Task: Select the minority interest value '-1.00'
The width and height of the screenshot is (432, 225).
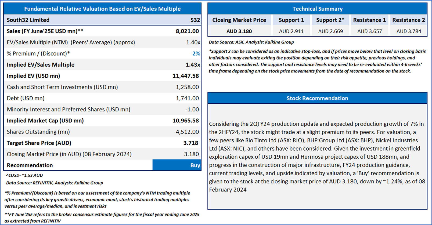Action: [x=192, y=110]
